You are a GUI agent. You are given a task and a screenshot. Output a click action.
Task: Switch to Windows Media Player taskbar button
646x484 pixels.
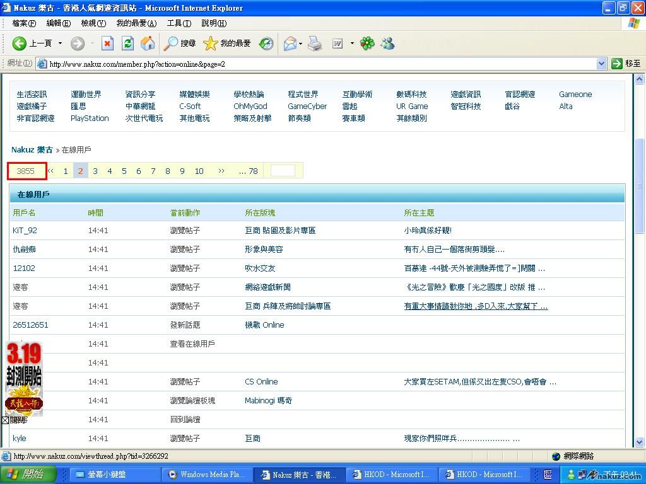[x=207, y=475]
